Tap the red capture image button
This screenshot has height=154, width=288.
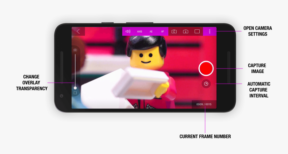tap(206, 69)
